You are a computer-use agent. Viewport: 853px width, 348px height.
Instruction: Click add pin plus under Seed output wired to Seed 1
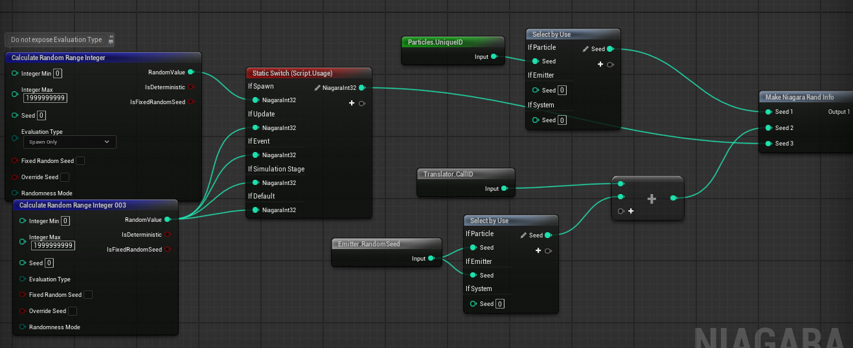click(x=600, y=64)
